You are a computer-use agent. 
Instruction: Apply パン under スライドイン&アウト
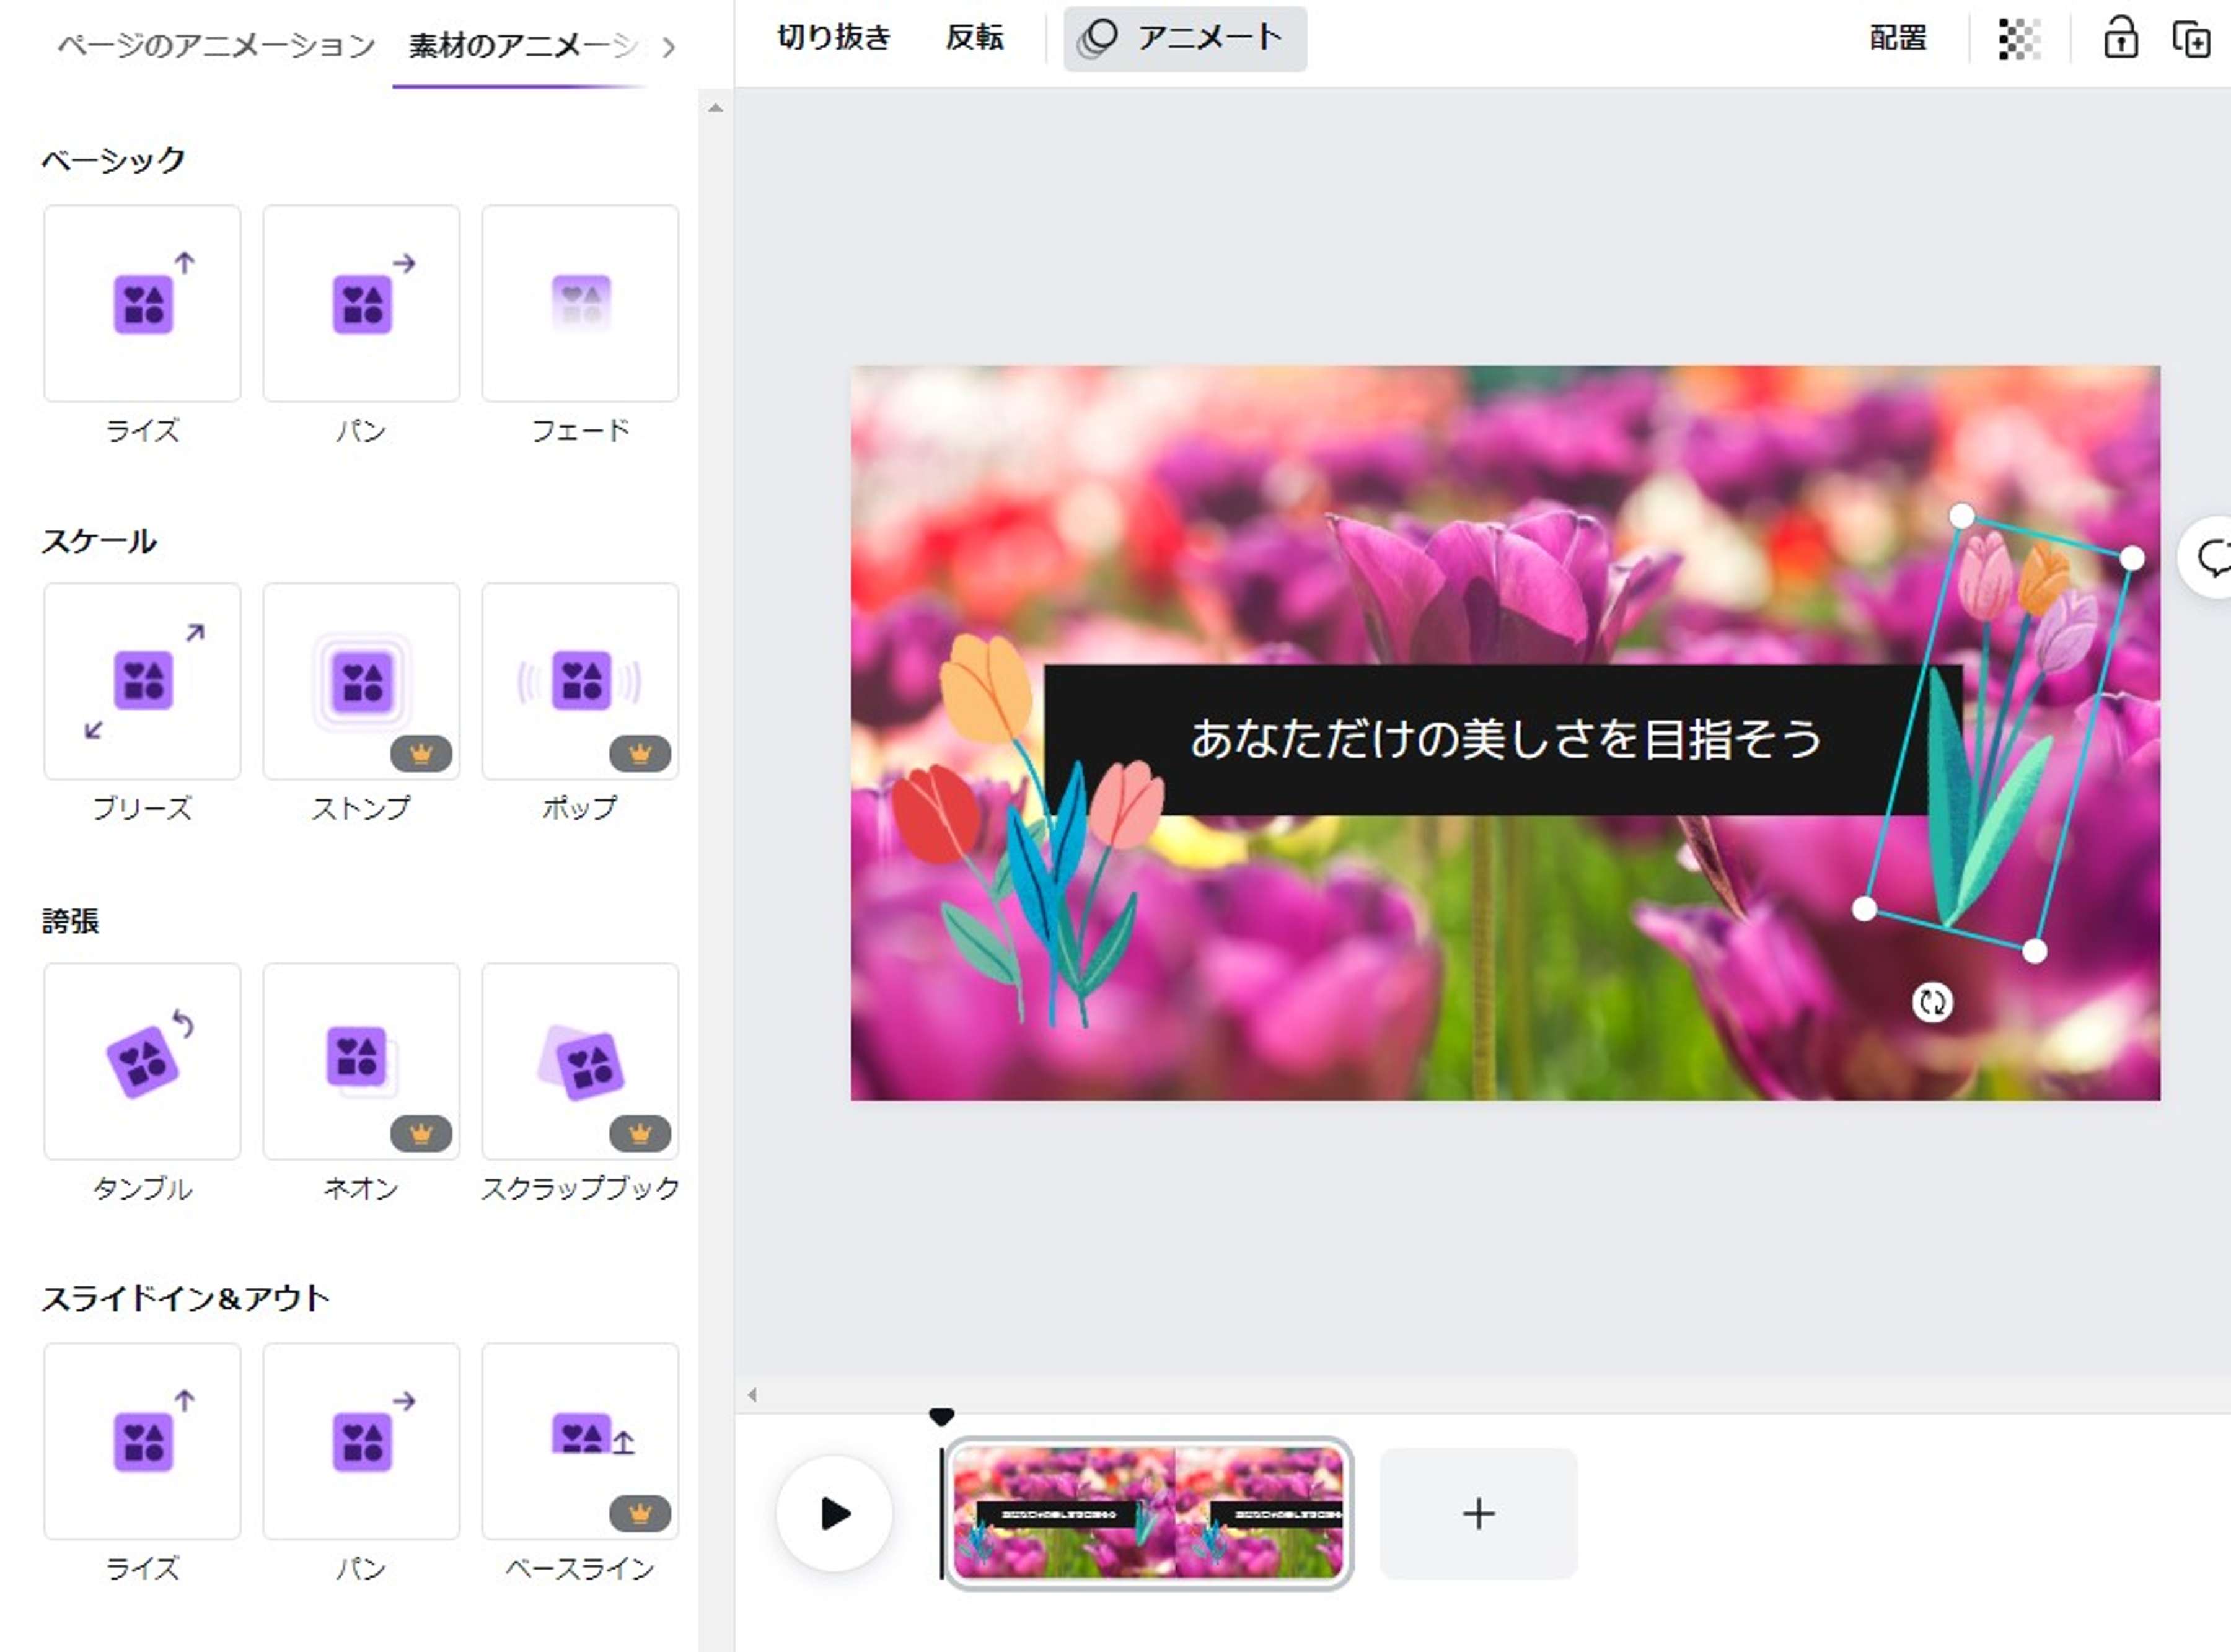pos(361,1441)
